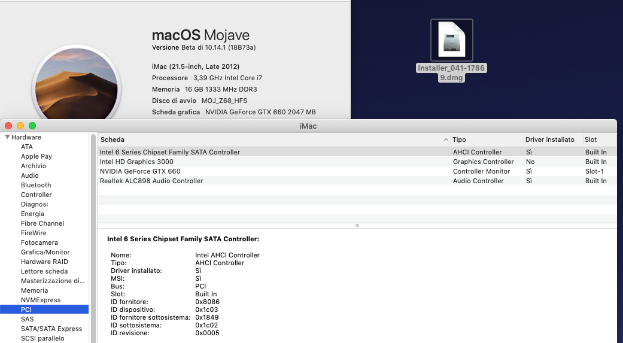Click the detail heading Intel 6 Series Chipset Family SATA Controller
The height and width of the screenshot is (343, 623).
point(183,239)
